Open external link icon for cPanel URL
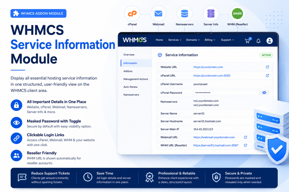The width and height of the screenshot is (289, 192). click(267, 75)
